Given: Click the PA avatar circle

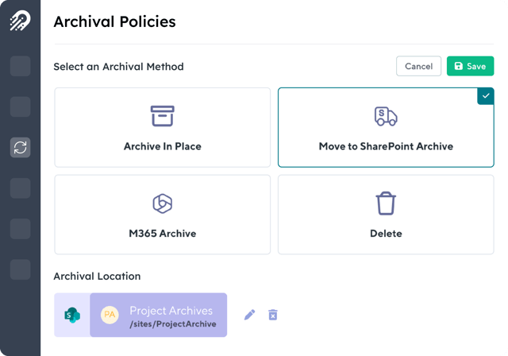Looking at the screenshot, I should click(110, 315).
